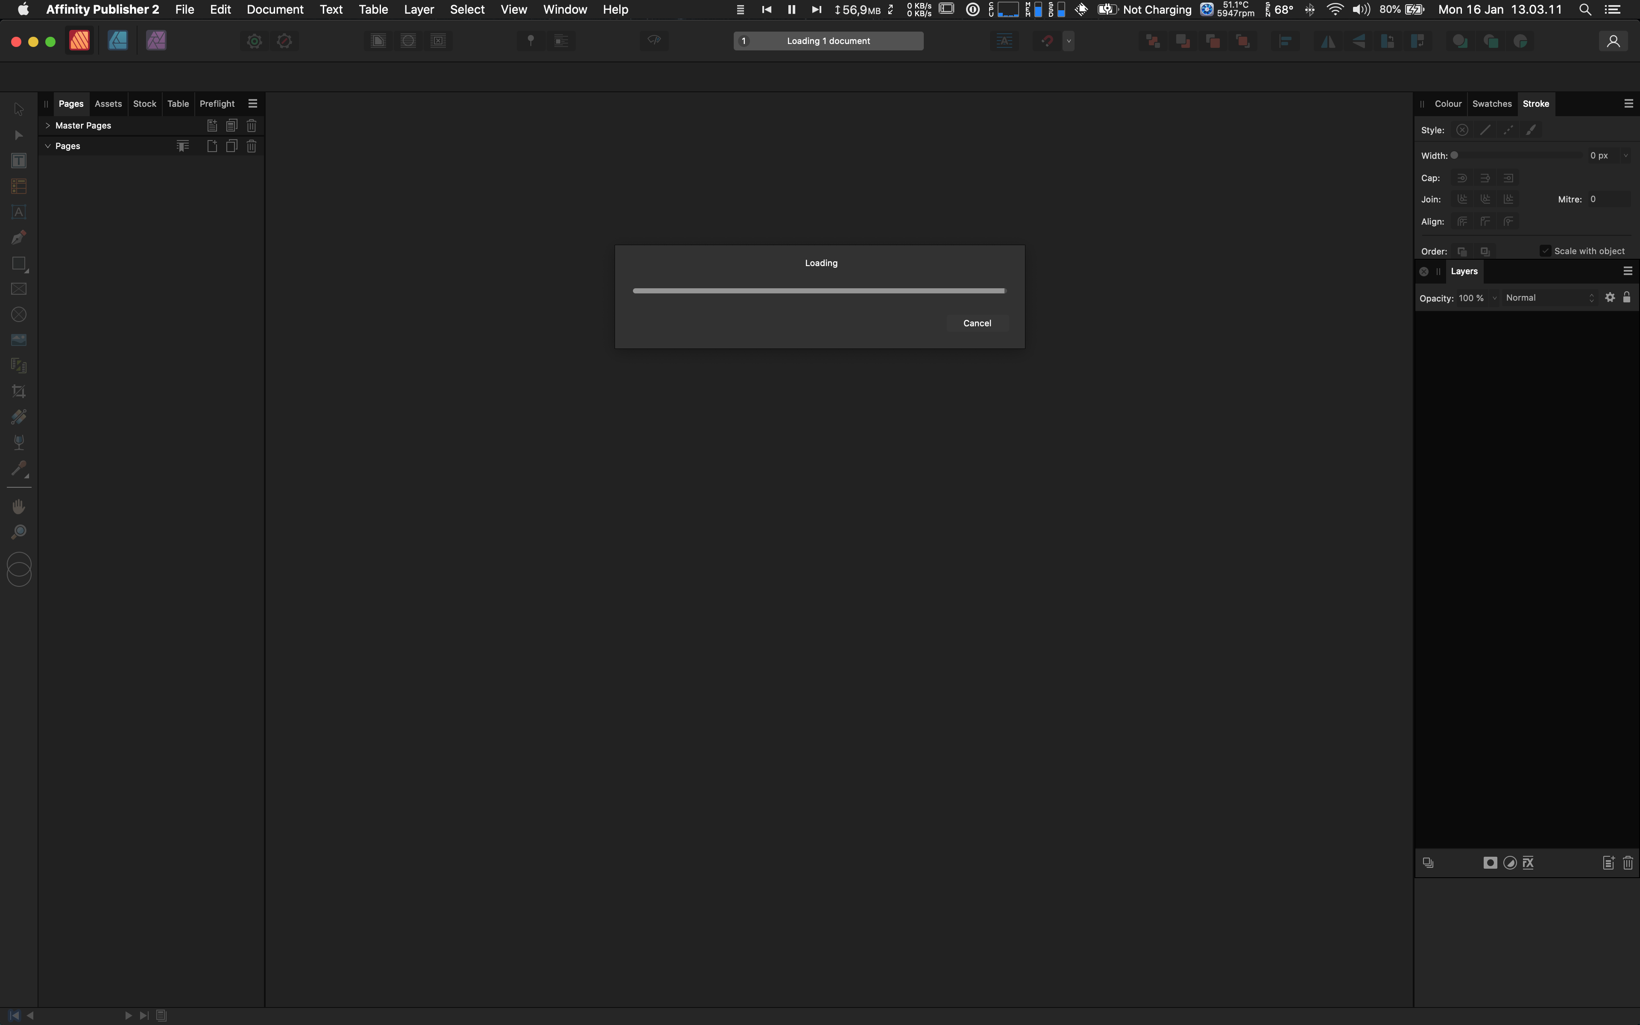Collapse the Pages section
The image size is (1640, 1025).
pos(47,146)
